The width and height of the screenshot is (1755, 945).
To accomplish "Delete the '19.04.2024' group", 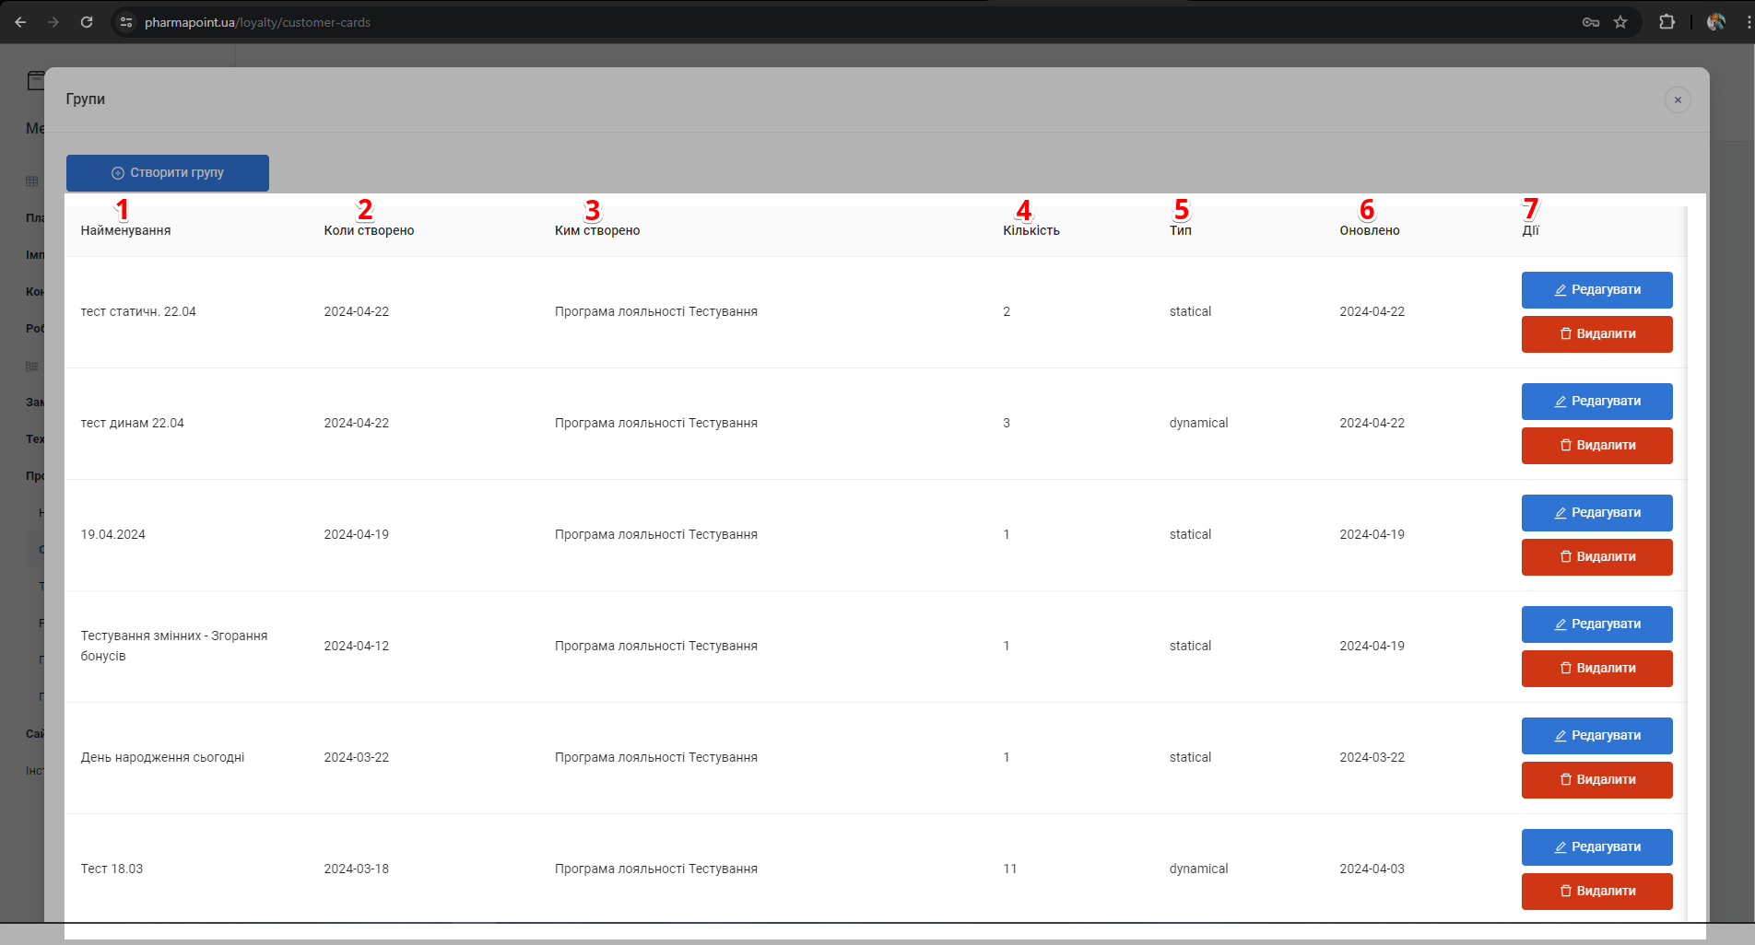I will [1596, 557].
